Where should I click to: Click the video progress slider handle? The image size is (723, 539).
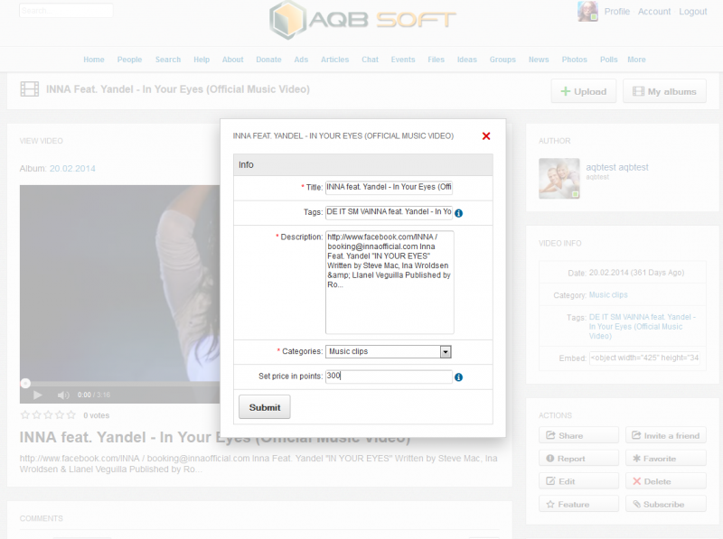[25, 383]
